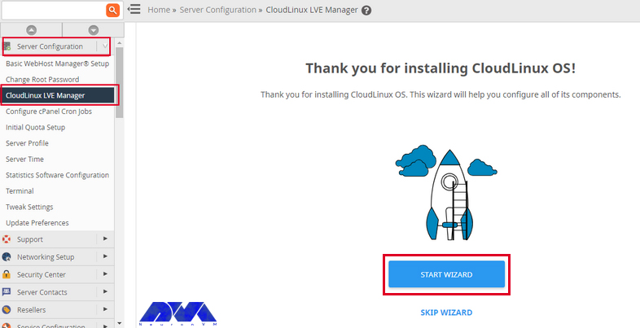Click the Support lifebuoy icon
Screen dimensions: 640x328
[x=7, y=239]
